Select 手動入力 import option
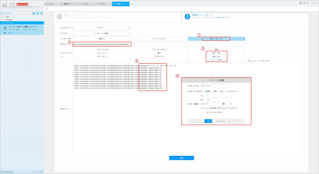The width and height of the screenshot is (319, 174). tap(102, 39)
